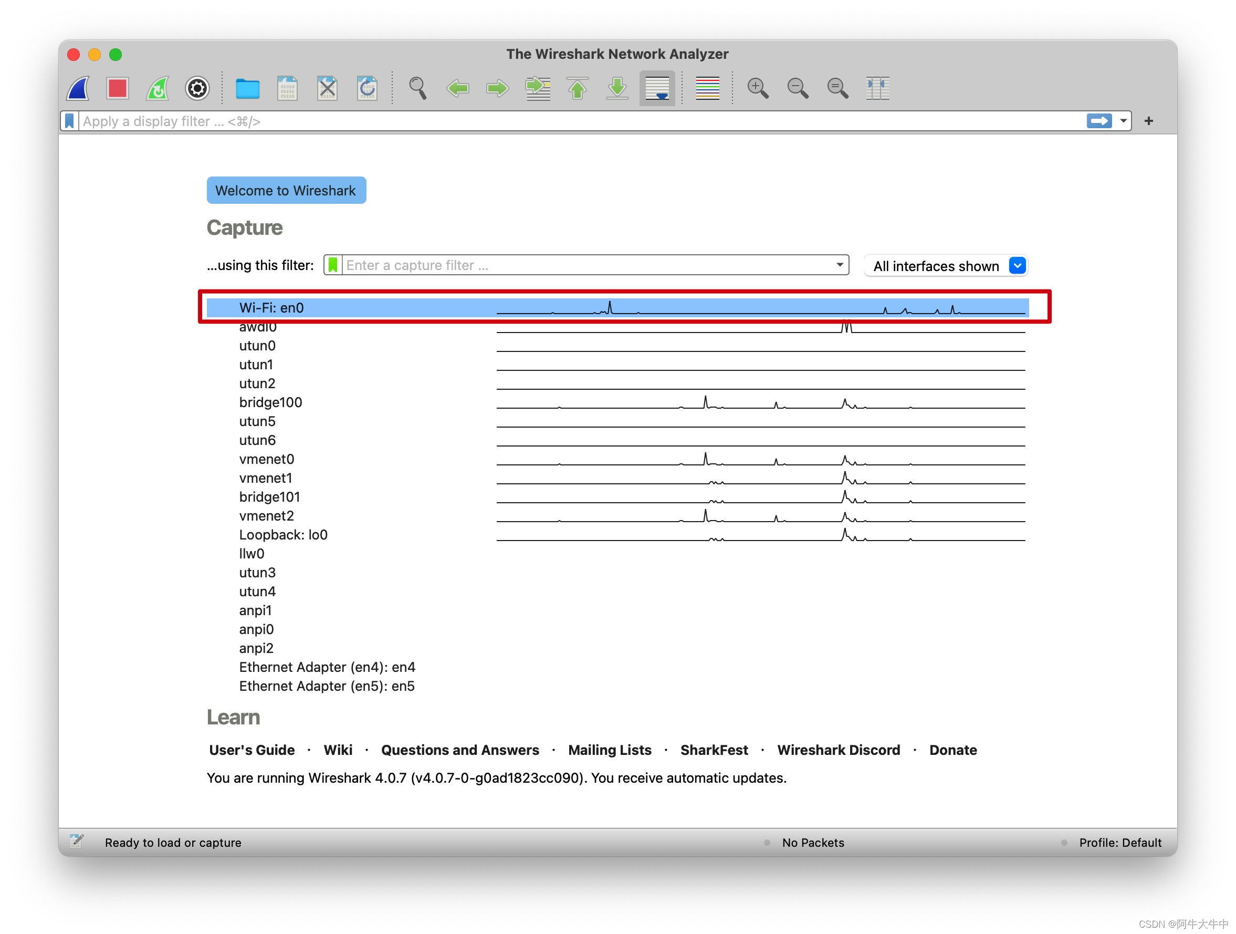Zoom in the packet text
The width and height of the screenshot is (1236, 934).
pos(758,88)
